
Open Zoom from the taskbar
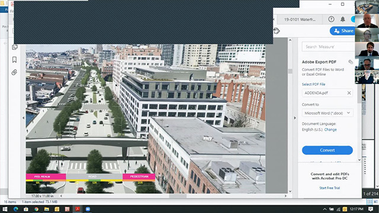(x=88, y=209)
